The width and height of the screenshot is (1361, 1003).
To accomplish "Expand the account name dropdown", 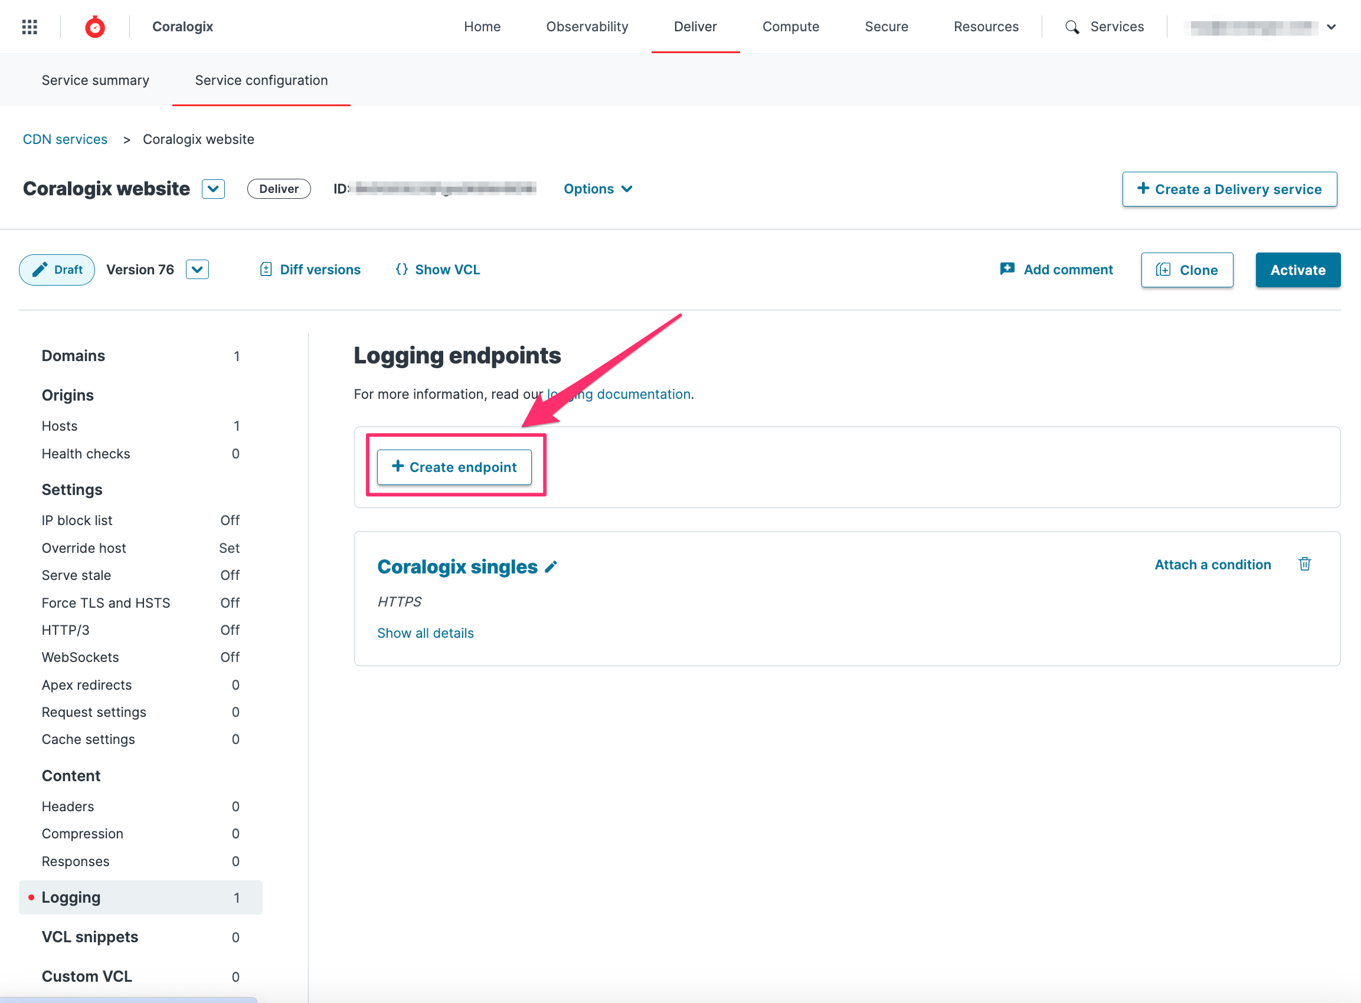I will tap(1331, 27).
